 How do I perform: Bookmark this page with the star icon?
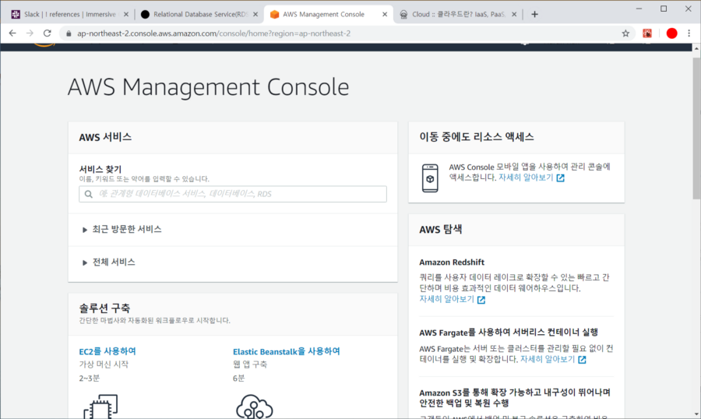pyautogui.click(x=625, y=33)
